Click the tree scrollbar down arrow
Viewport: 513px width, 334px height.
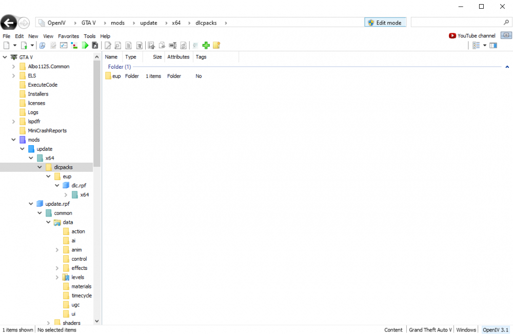click(x=97, y=321)
